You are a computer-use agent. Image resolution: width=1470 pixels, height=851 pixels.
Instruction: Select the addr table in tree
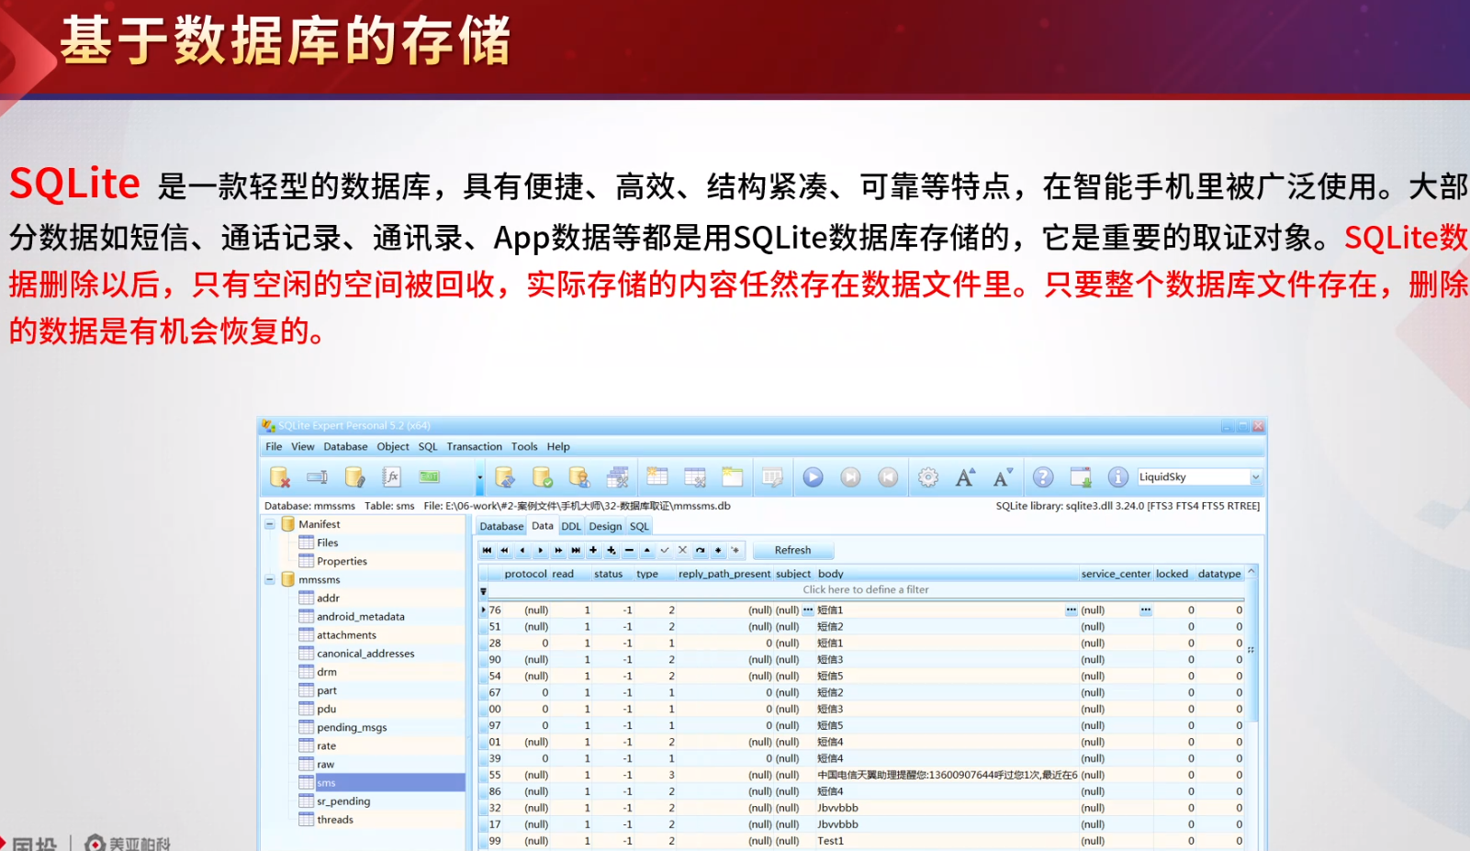pyautogui.click(x=328, y=599)
